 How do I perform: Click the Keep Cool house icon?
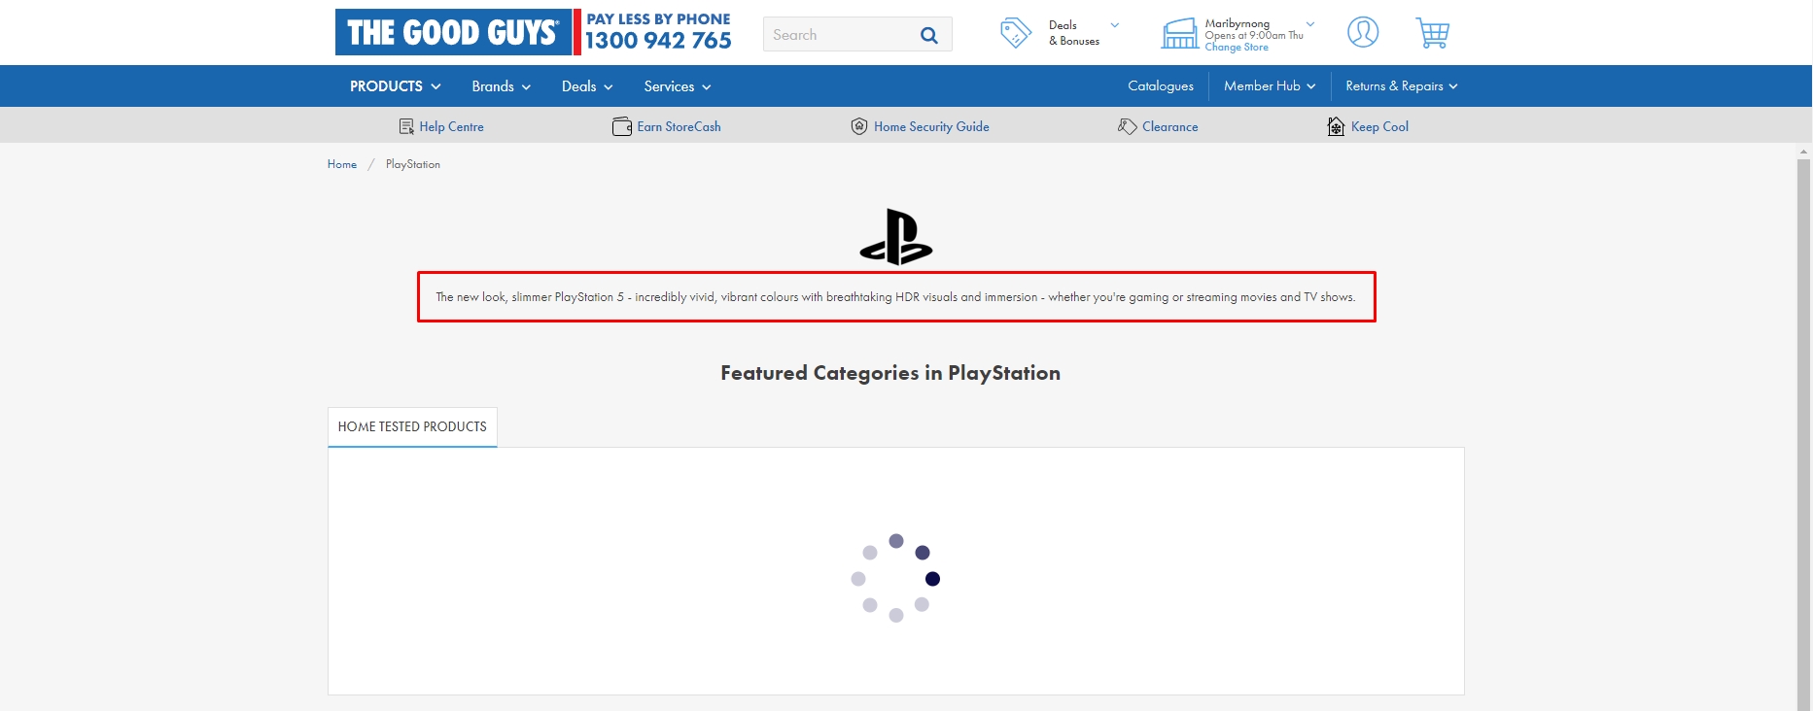(1337, 126)
